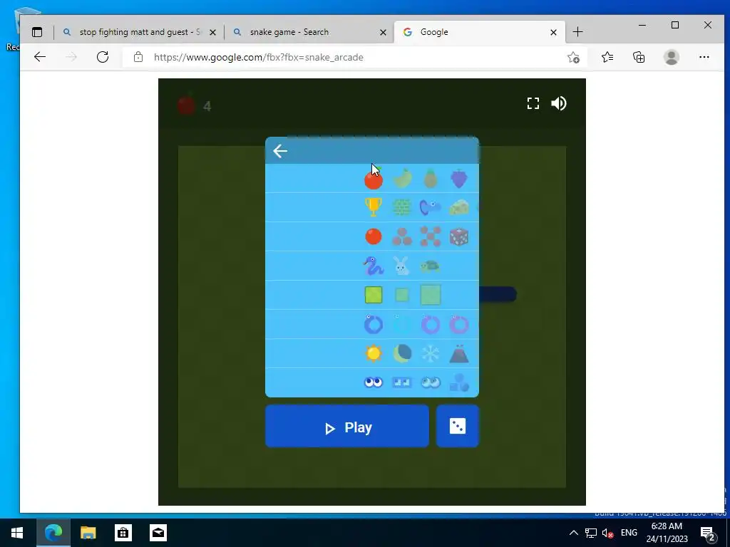Start the game with the Play button

point(347,427)
